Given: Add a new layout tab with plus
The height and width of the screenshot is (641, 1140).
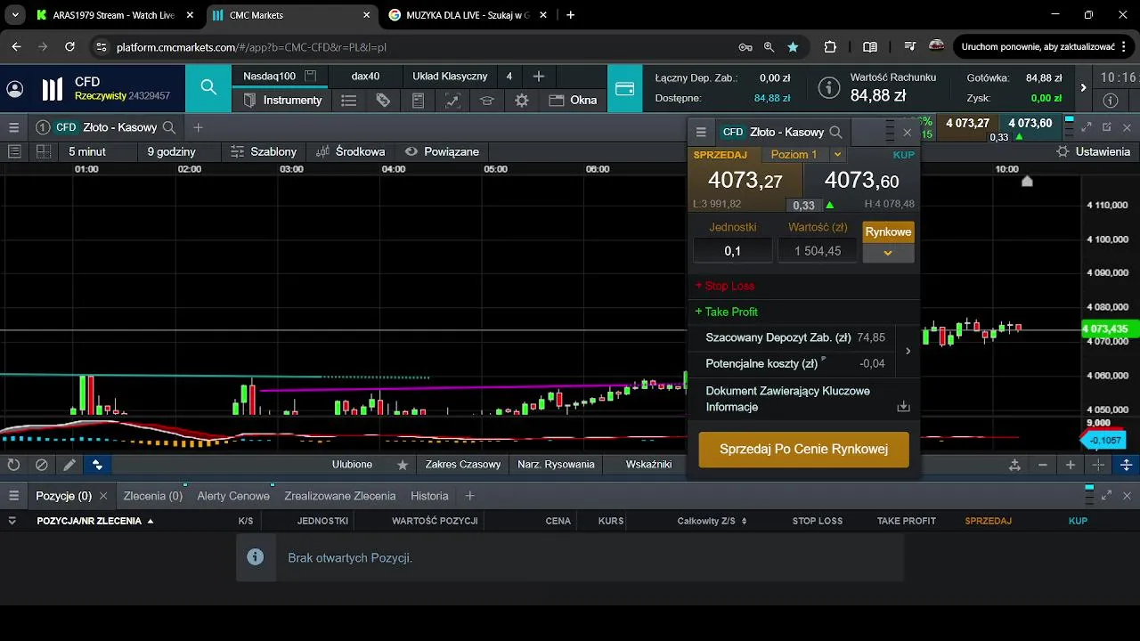Looking at the screenshot, I should [x=538, y=77].
